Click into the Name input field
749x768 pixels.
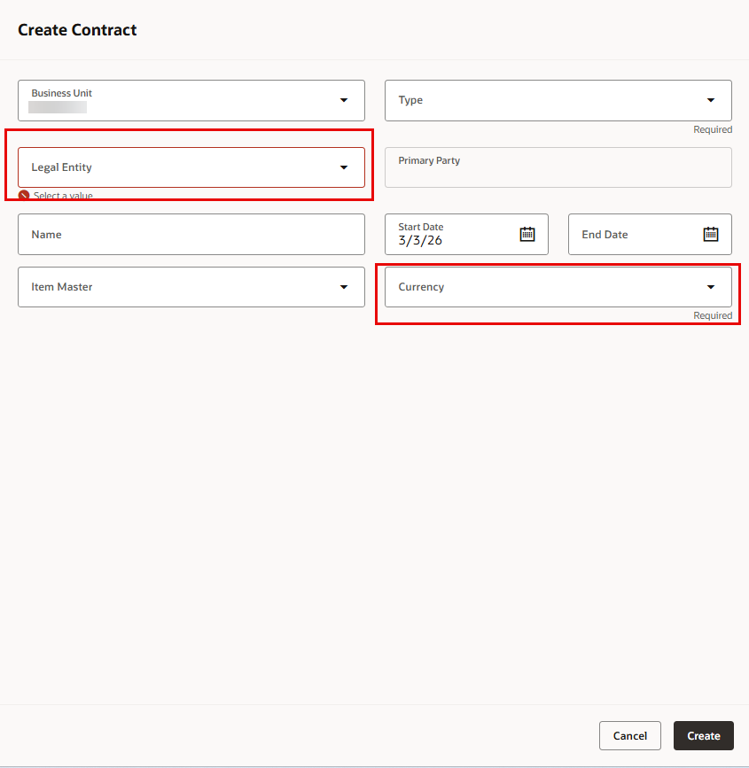191,234
